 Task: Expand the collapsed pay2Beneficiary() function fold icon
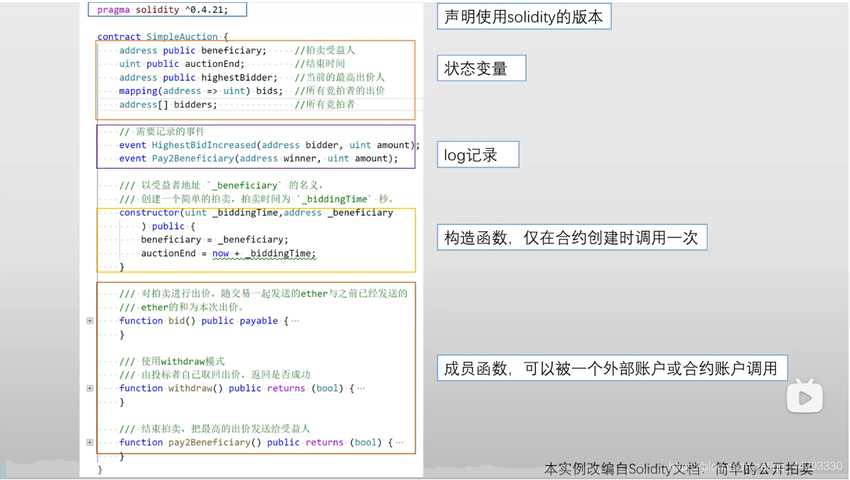90,443
